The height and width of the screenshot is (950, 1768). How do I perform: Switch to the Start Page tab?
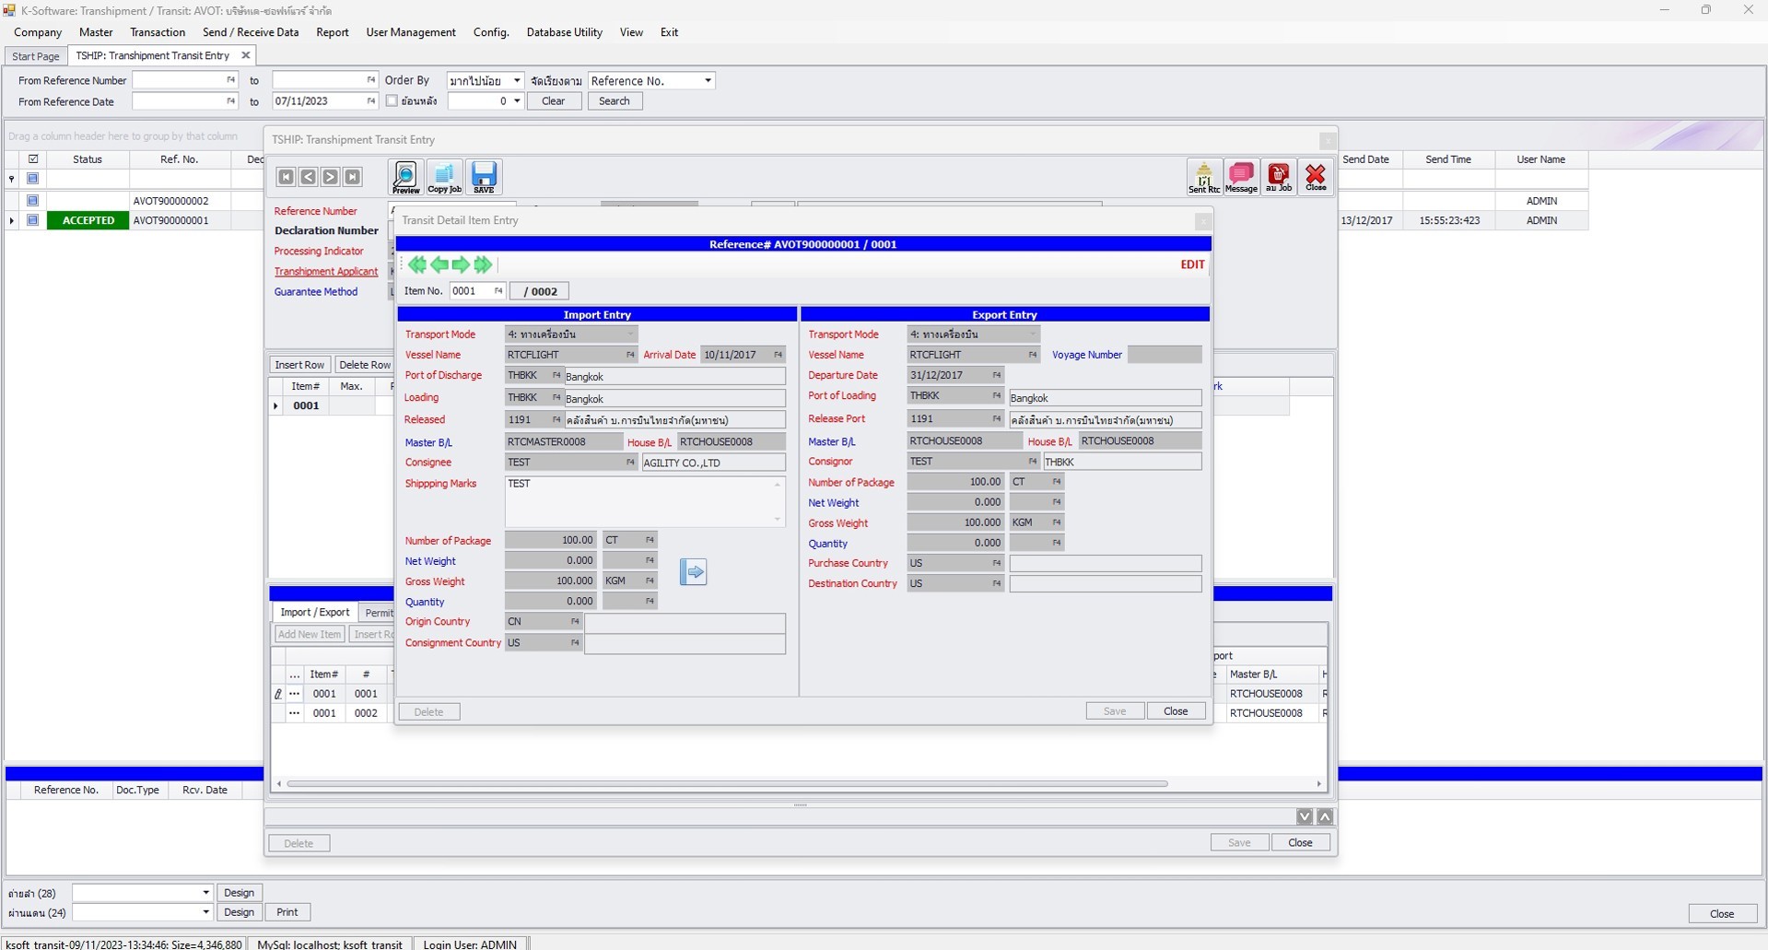coord(35,55)
